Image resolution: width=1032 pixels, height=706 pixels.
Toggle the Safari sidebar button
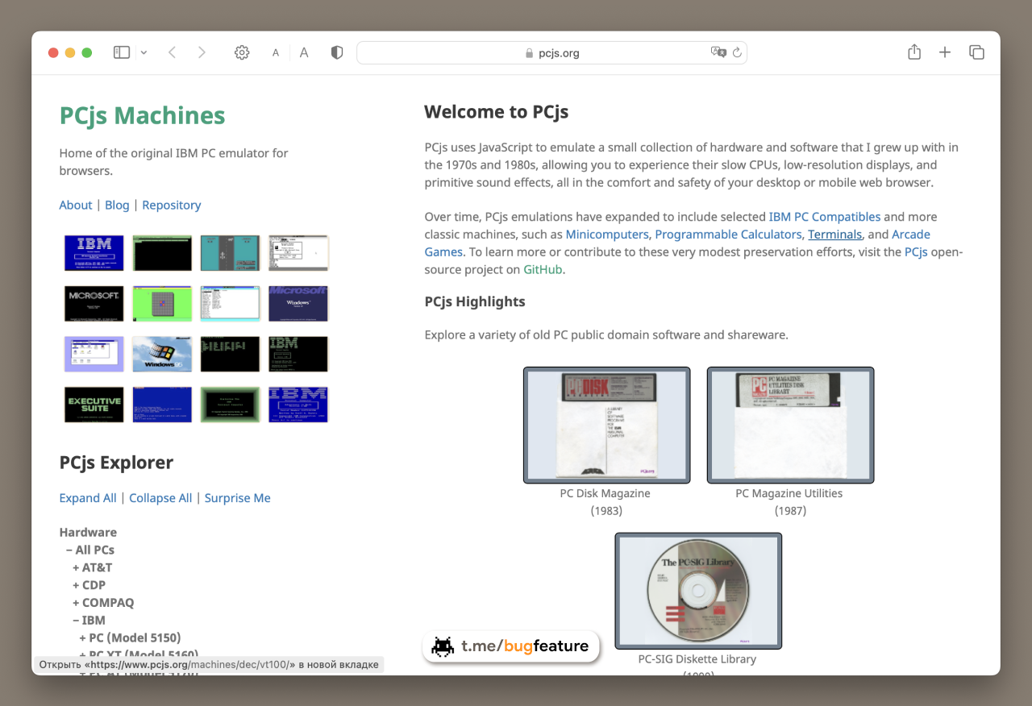[x=122, y=52]
